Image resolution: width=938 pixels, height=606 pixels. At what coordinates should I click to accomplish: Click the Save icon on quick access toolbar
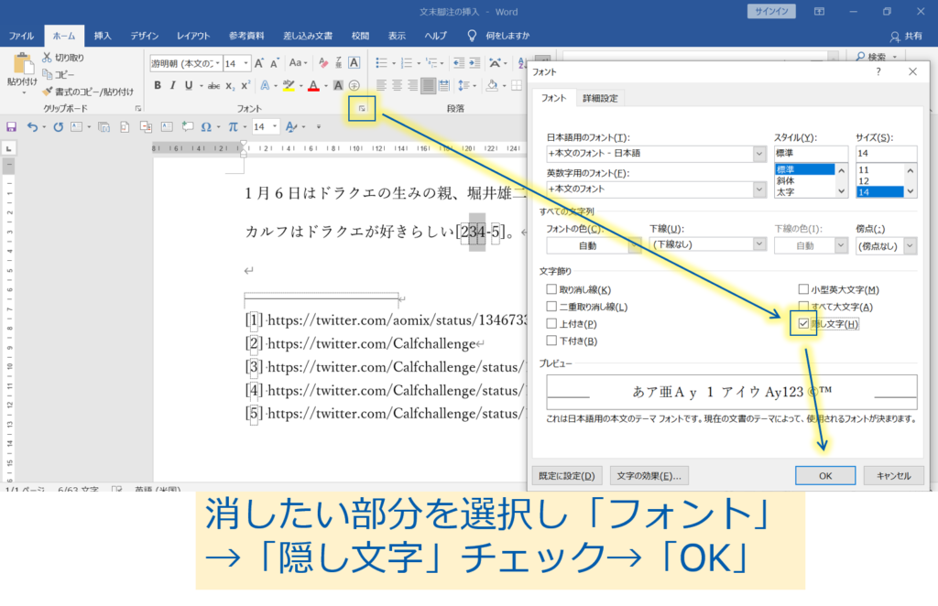[x=11, y=126]
